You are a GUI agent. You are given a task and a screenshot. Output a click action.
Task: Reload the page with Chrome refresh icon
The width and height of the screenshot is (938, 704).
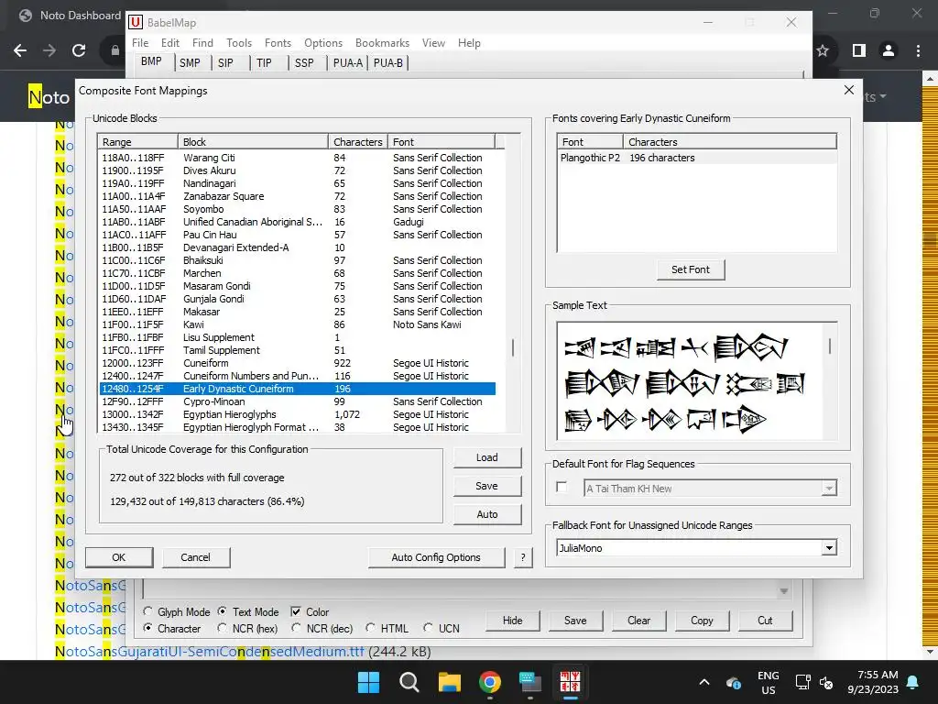pos(79,51)
